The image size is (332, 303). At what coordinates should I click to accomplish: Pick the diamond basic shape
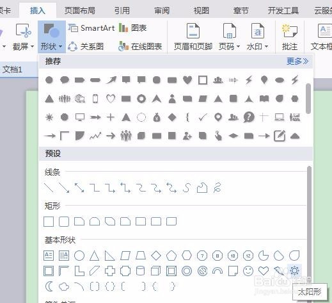156,256
